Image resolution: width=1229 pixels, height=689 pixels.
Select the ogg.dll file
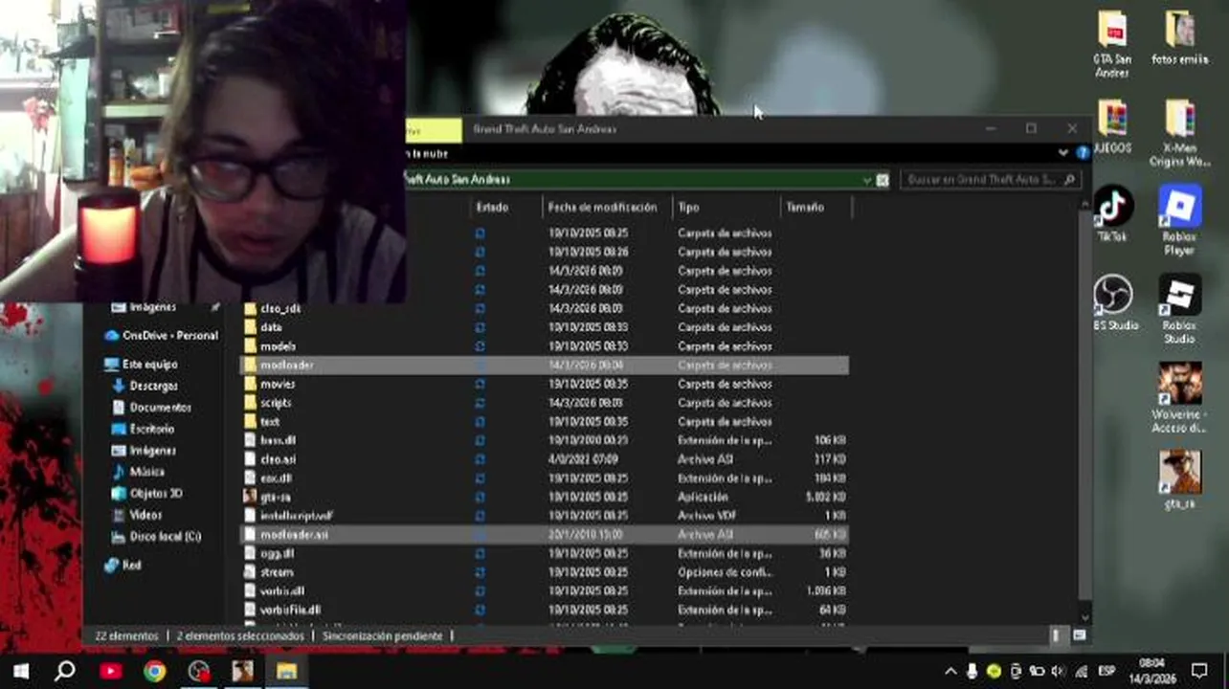pyautogui.click(x=277, y=553)
